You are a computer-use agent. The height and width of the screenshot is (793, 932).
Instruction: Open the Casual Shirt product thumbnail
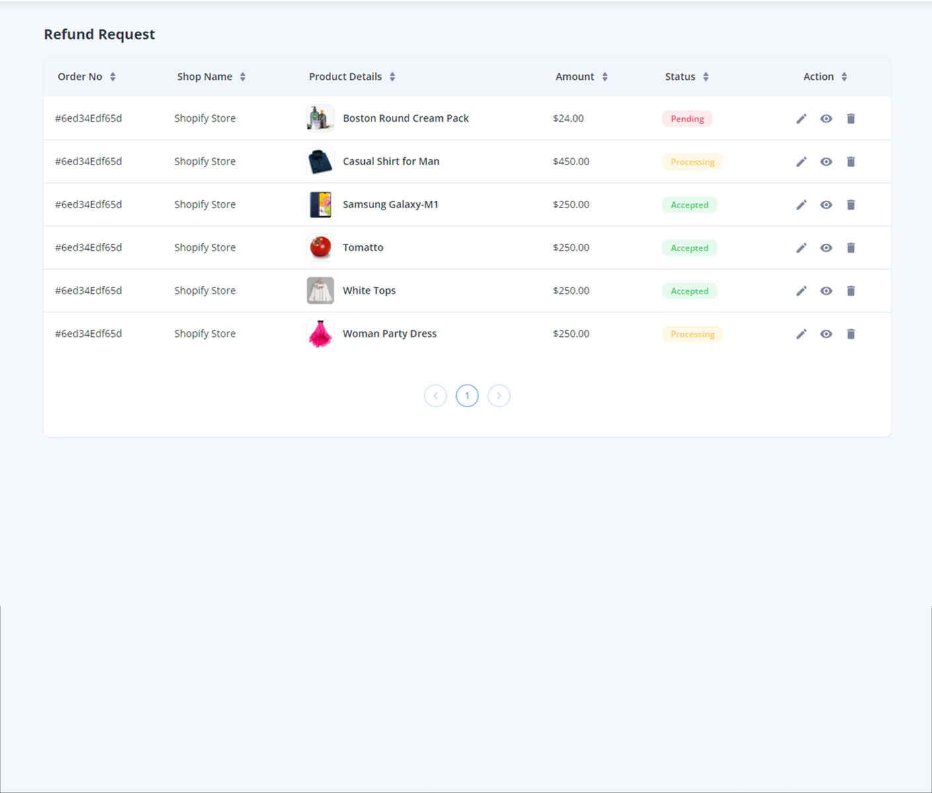320,161
